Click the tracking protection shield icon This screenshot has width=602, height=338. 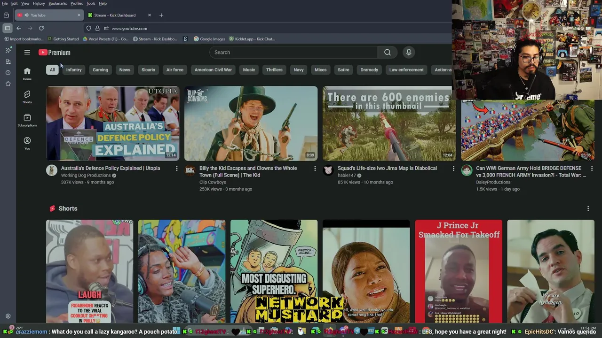tap(88, 28)
